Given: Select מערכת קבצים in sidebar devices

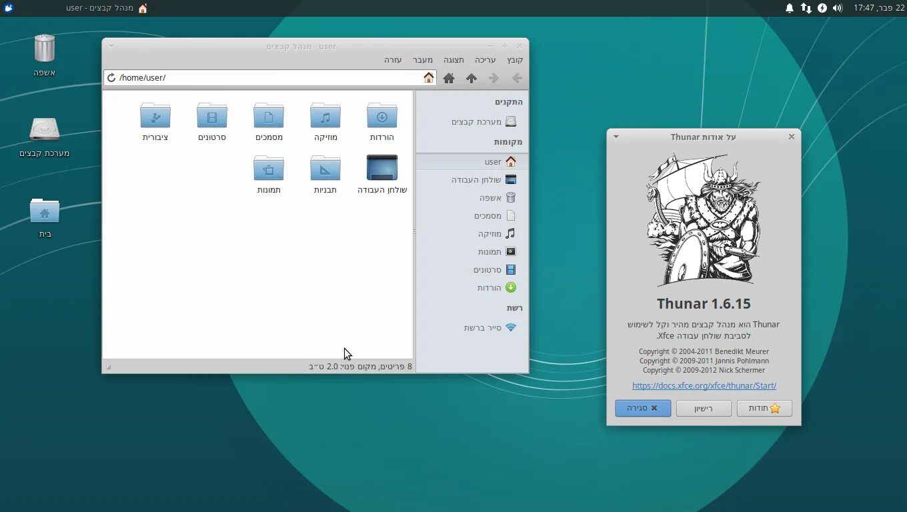Looking at the screenshot, I should pos(472,122).
